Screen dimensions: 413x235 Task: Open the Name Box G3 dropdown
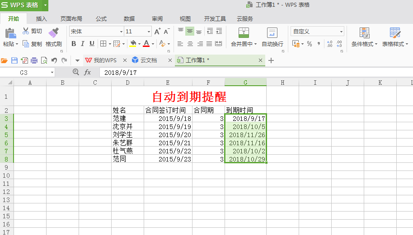point(52,73)
